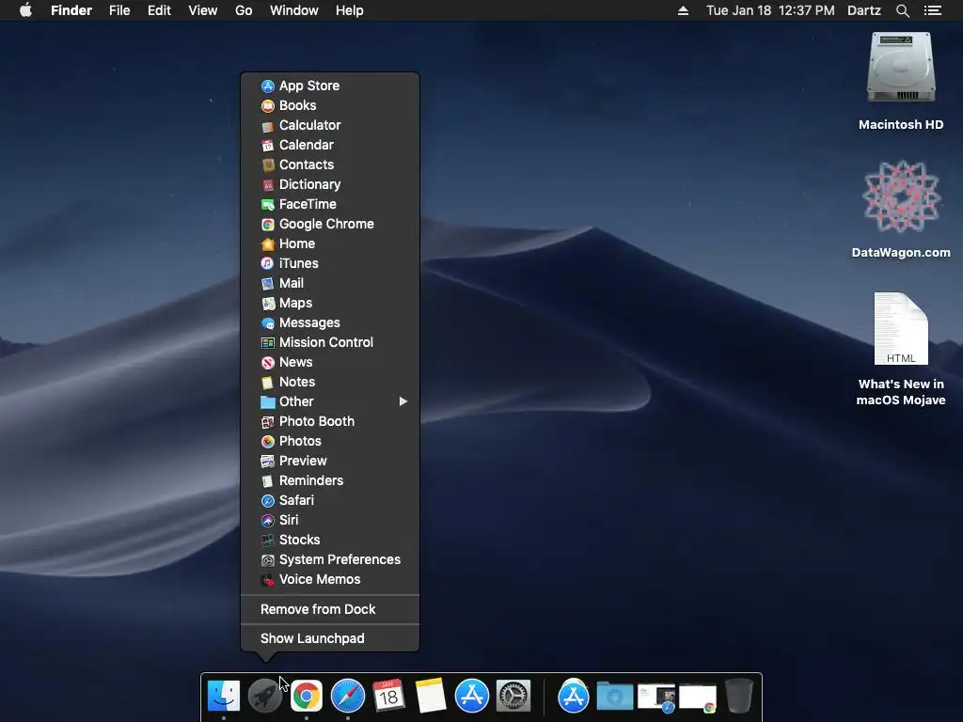The height and width of the screenshot is (722, 963).
Task: Choose iTunes in the Launchpad menu
Action: tap(330, 263)
